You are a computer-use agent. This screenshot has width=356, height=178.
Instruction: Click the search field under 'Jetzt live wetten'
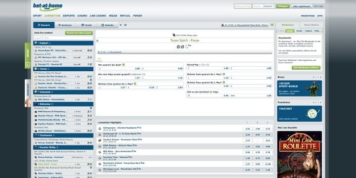pos(63,38)
